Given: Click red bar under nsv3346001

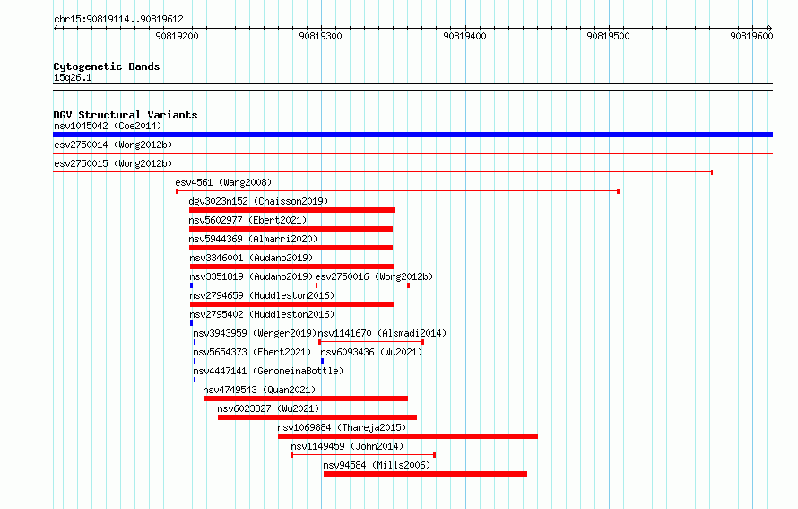Looking at the screenshot, I should [291, 267].
